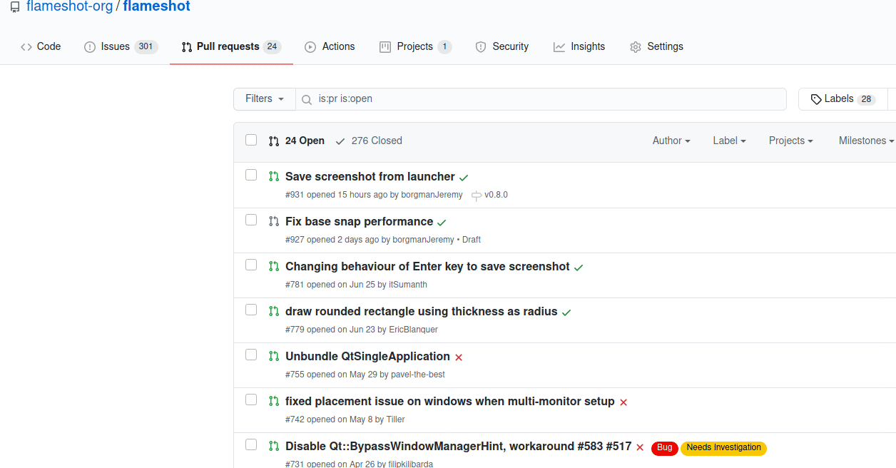Click PR icon for Unbundle QtSingleApplication

coord(274,357)
